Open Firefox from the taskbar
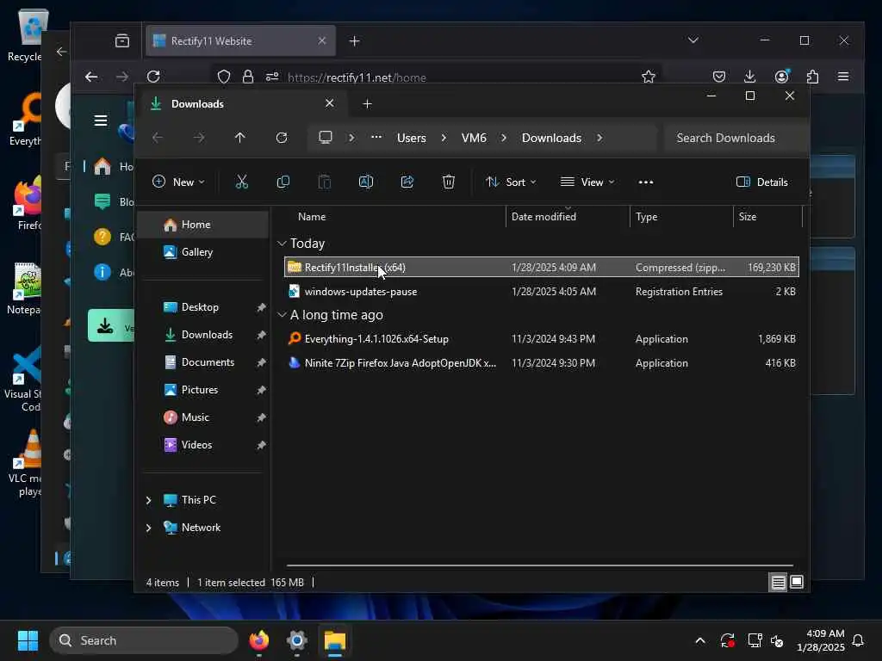 click(x=258, y=640)
